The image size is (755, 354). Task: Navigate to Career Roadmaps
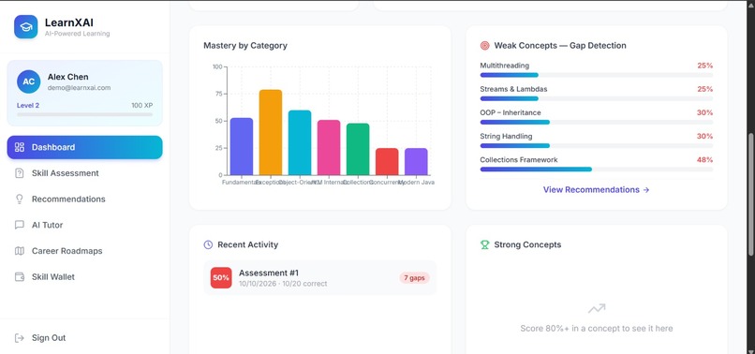tap(84, 251)
